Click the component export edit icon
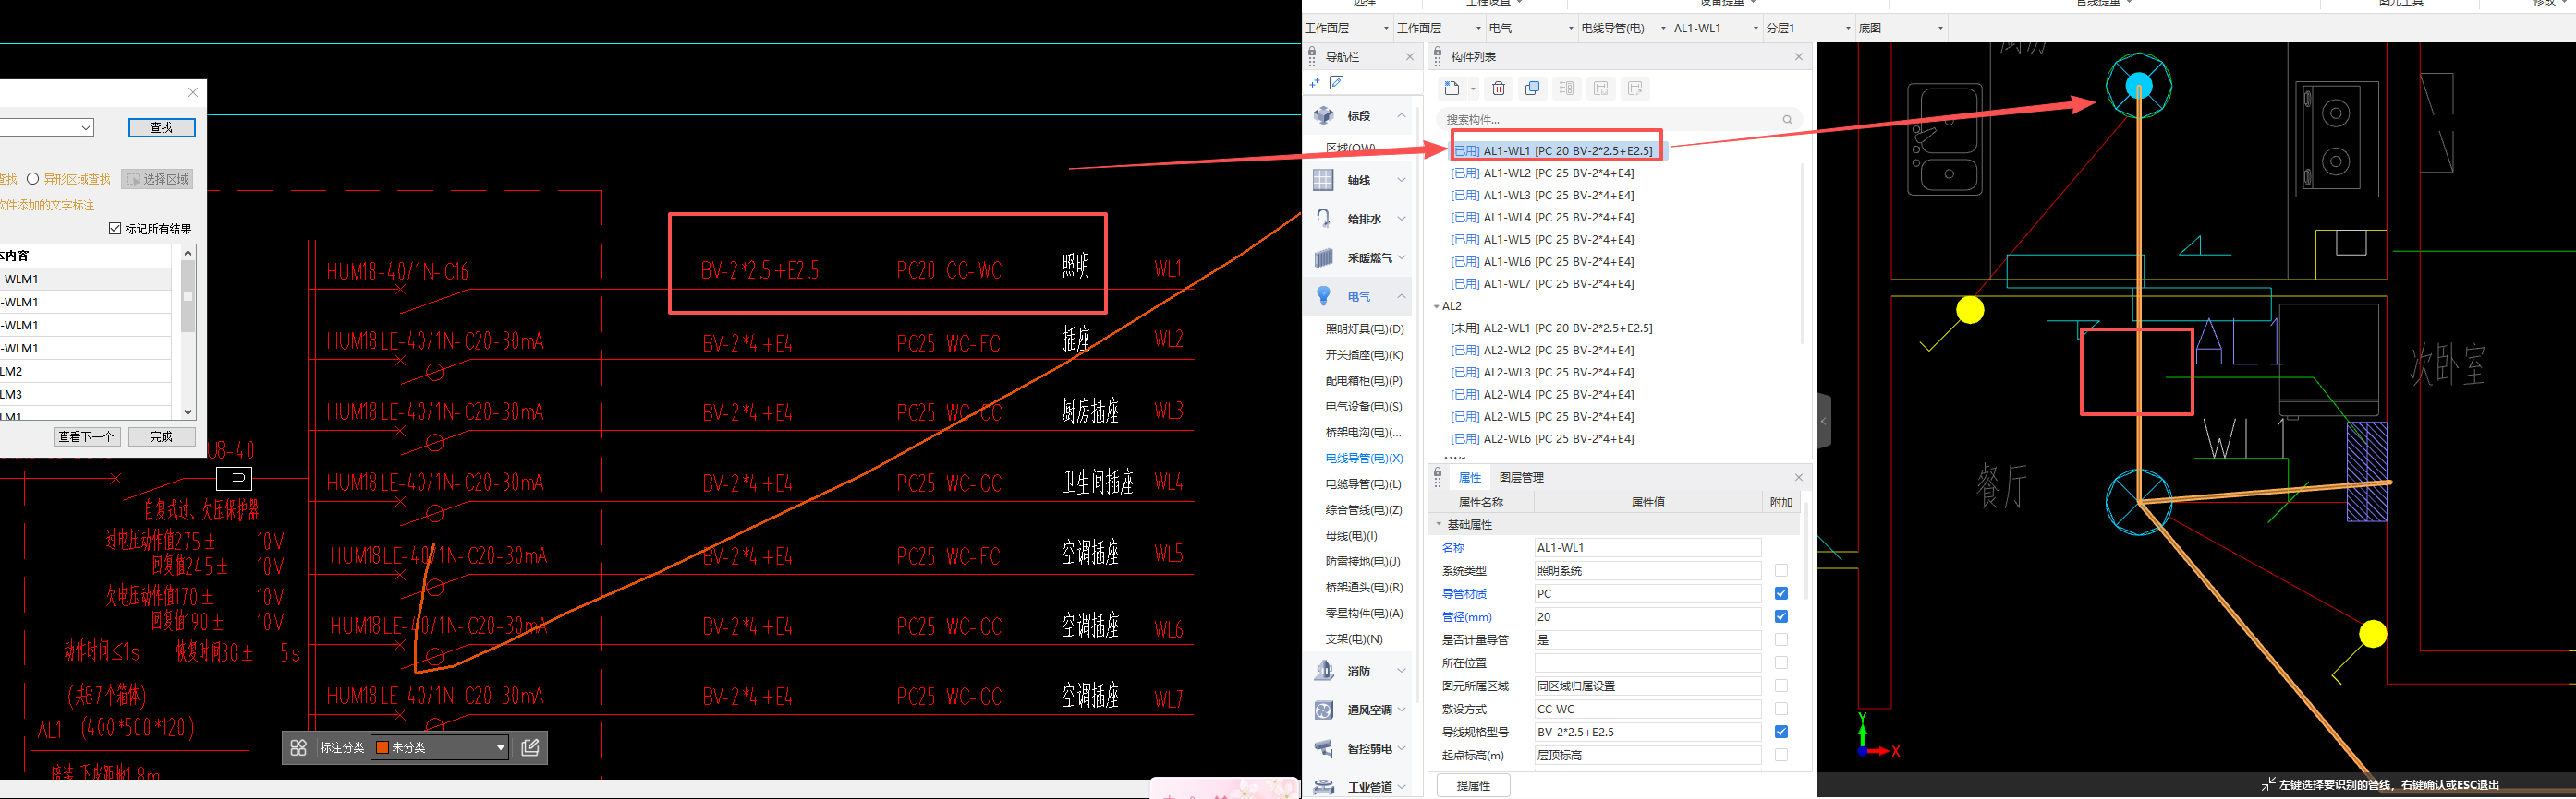Image resolution: width=2576 pixels, height=799 pixels. (x=1635, y=89)
